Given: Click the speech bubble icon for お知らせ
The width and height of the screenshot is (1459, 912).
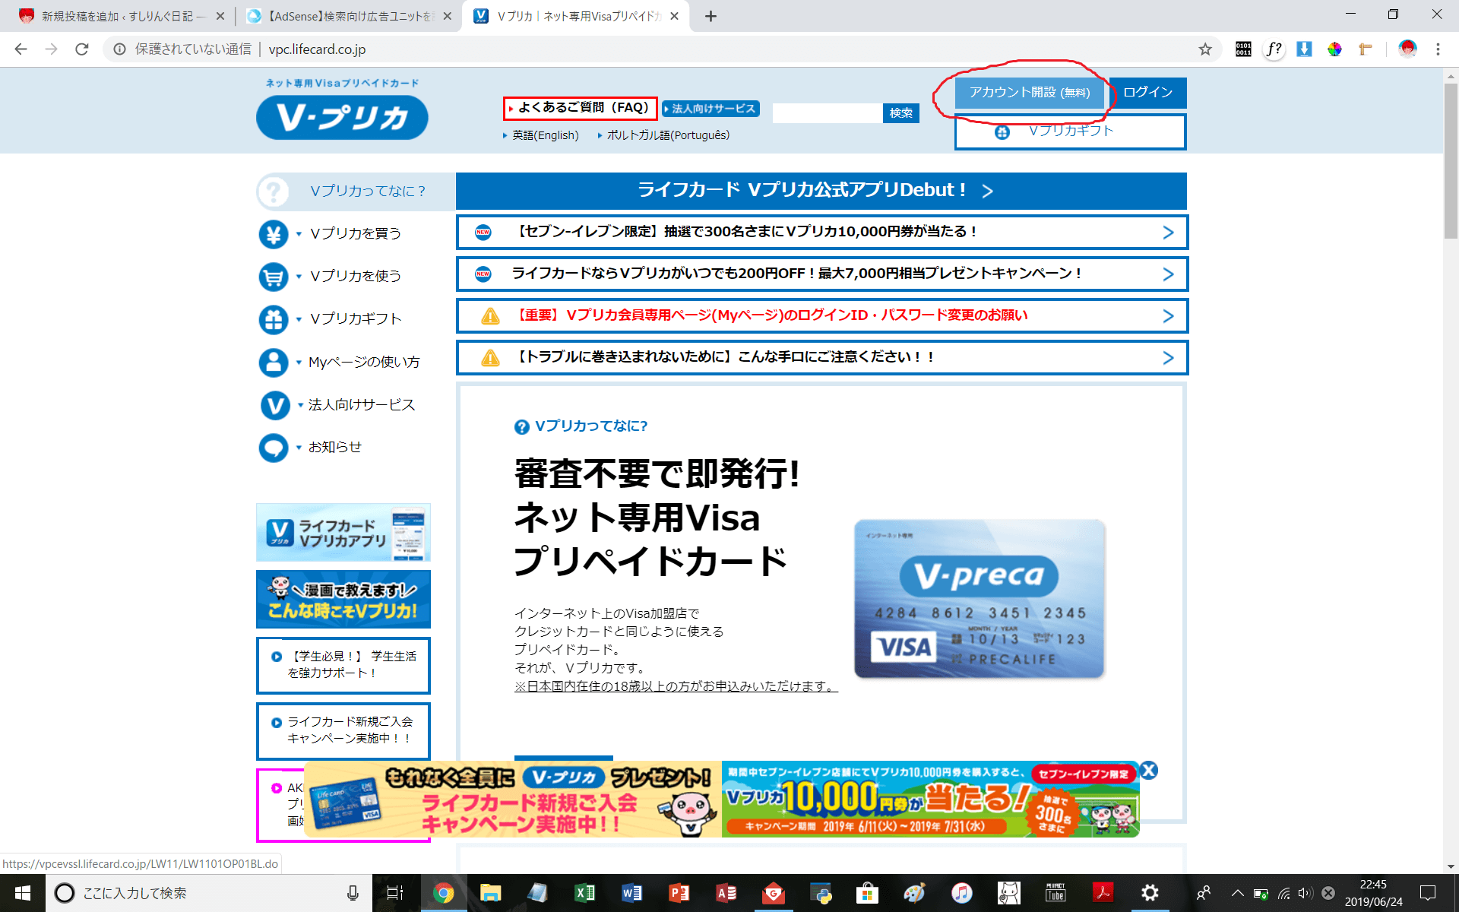Looking at the screenshot, I should tap(274, 448).
